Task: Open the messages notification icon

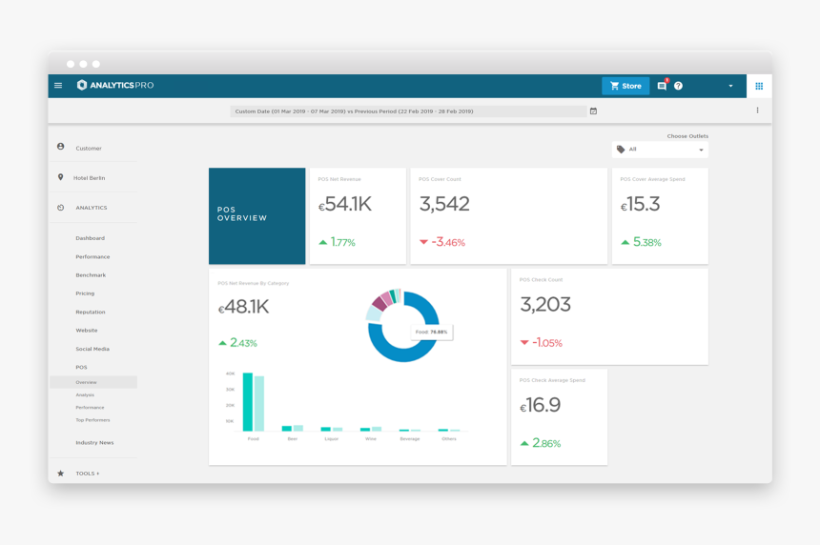Action: click(x=662, y=86)
